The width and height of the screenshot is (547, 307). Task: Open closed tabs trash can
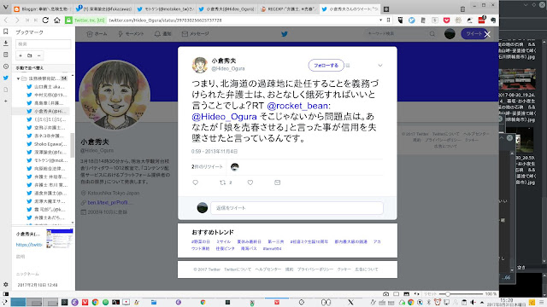point(462,9)
